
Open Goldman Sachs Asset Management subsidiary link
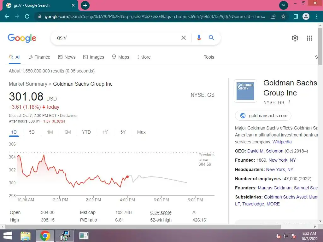tap(291, 197)
